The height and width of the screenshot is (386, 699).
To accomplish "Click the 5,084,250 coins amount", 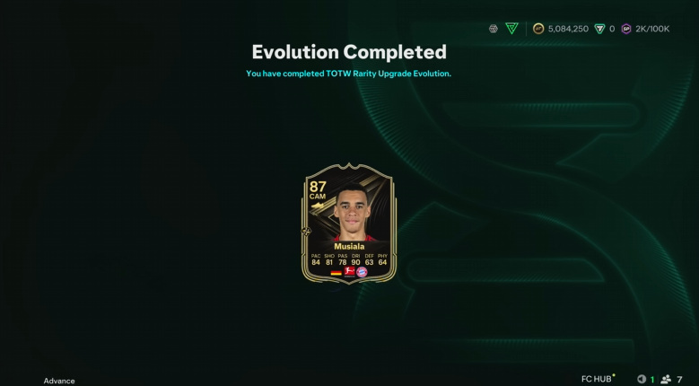I will tap(568, 29).
